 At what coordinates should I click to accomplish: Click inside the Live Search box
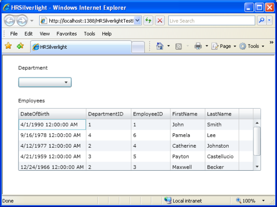(x=211, y=21)
